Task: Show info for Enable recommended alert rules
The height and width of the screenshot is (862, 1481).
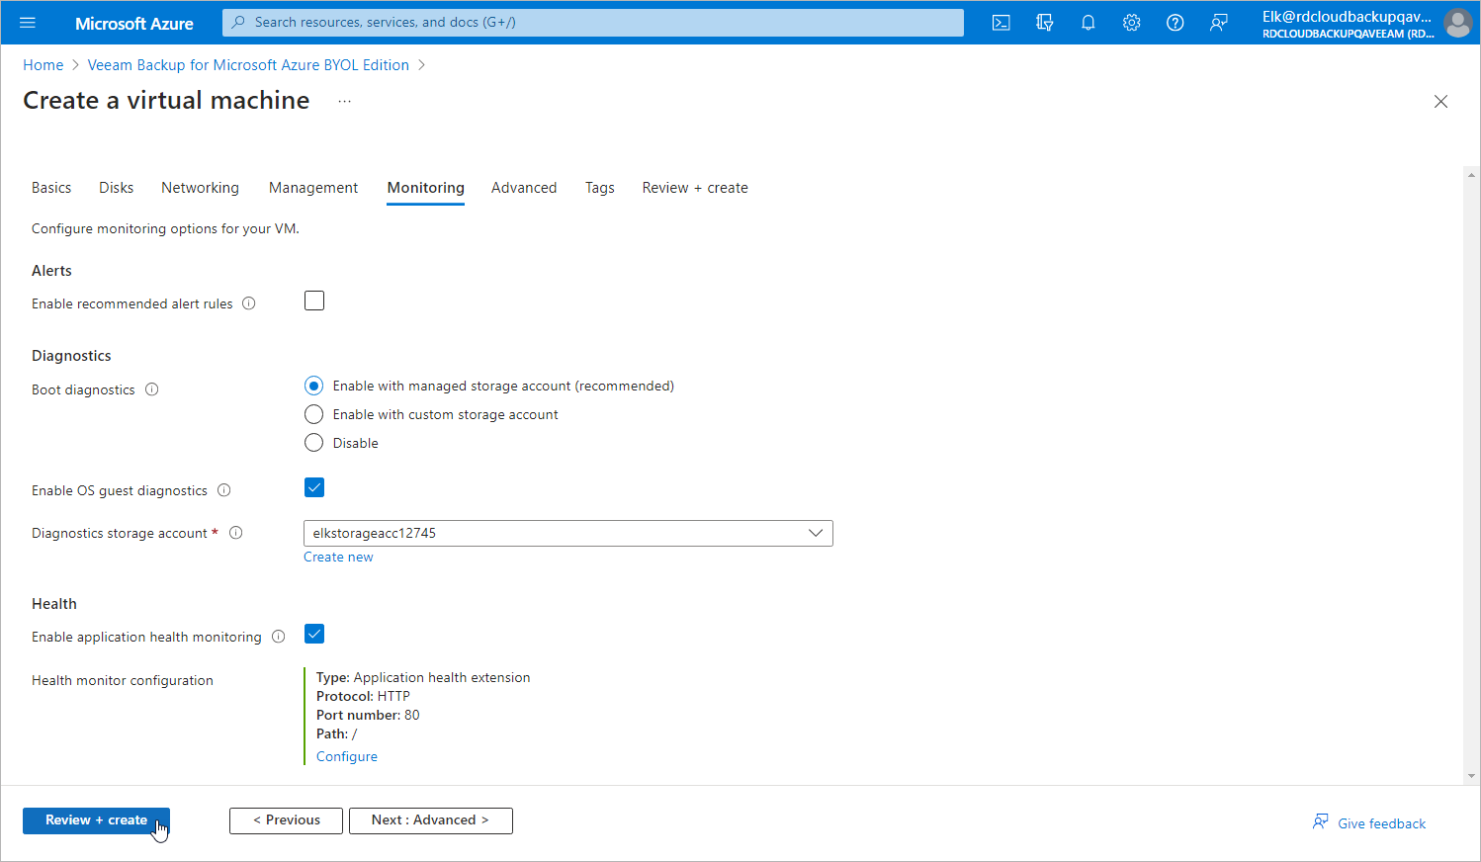Action: 249,303
